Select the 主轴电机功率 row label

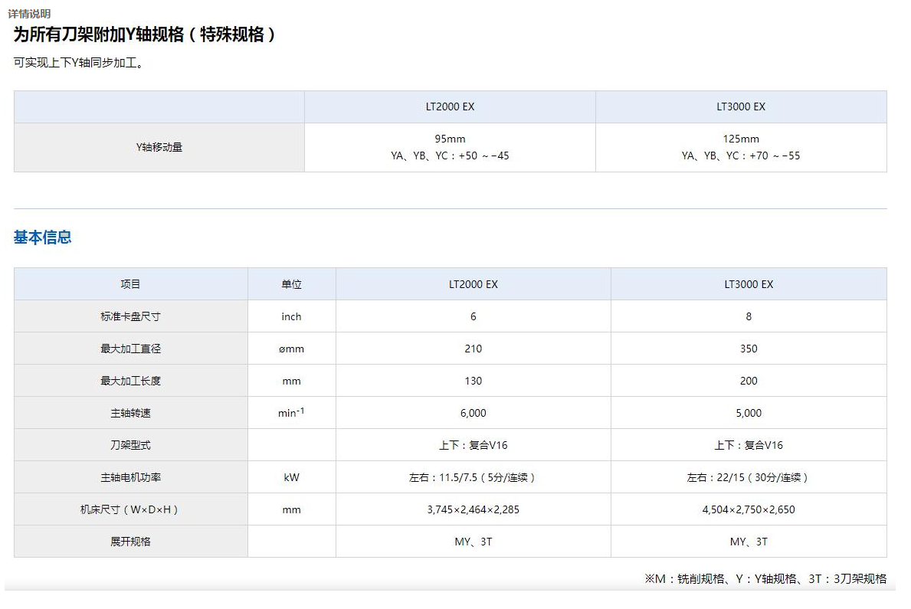point(130,477)
